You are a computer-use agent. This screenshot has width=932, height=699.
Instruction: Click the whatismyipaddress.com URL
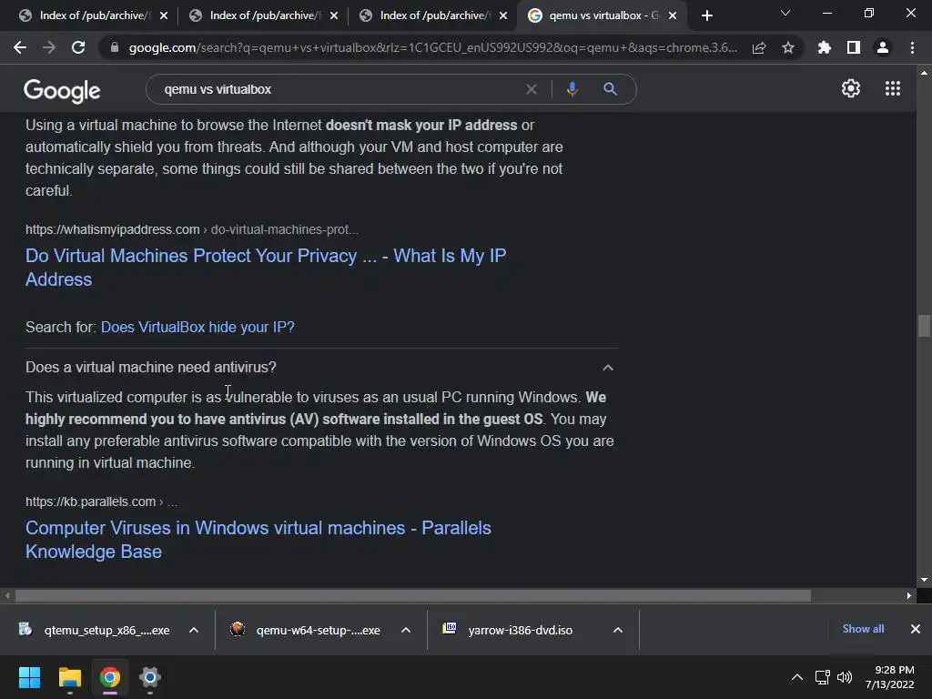(191, 229)
